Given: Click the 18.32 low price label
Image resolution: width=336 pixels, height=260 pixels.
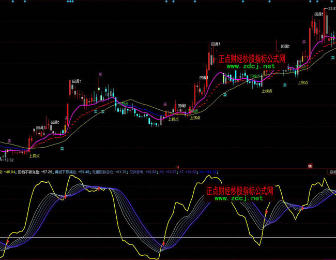Looking at the screenshot, I should point(10,160).
